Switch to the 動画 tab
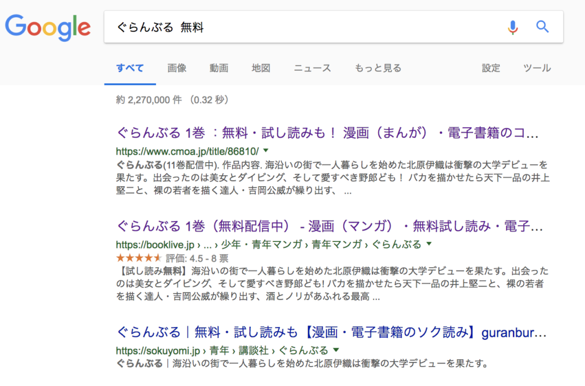This screenshot has height=386, width=585. 219,68
